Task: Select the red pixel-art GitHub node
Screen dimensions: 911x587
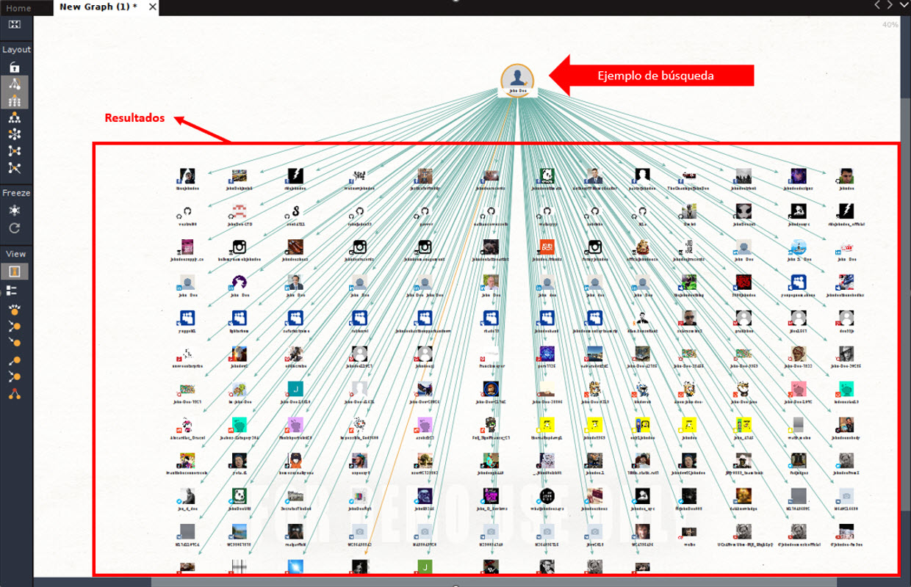Action: [x=239, y=211]
